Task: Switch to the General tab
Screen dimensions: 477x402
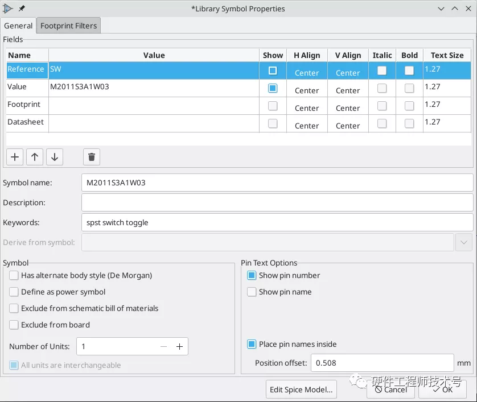Action: click(18, 26)
